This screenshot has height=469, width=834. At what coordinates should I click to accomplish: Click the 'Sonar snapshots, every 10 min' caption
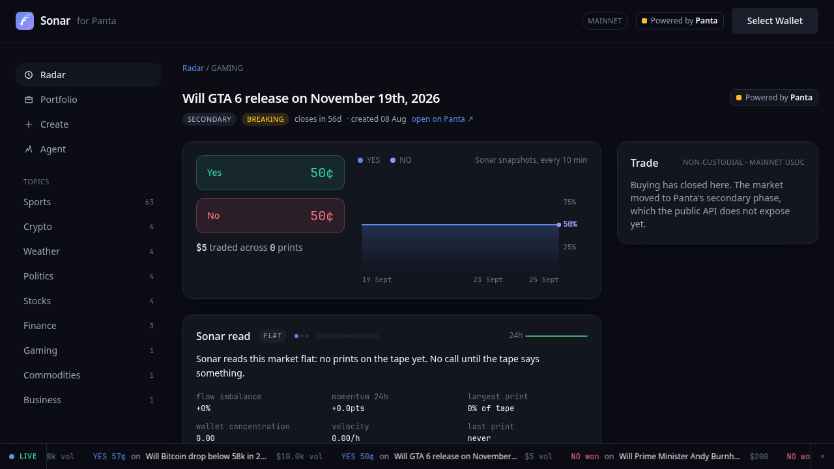[x=531, y=160]
